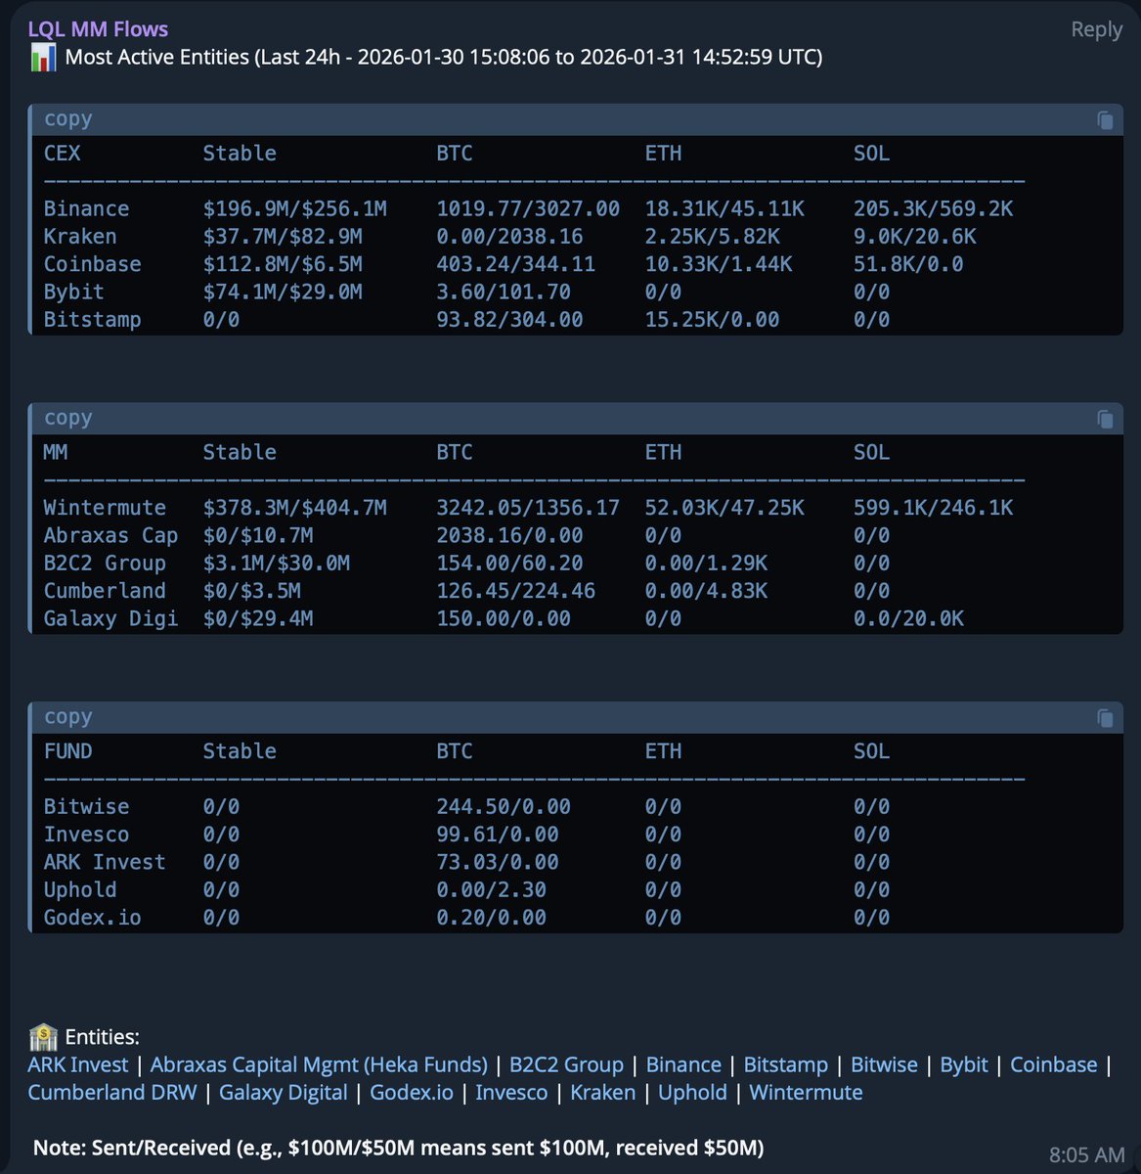
Task: Click the Binance row name in CEX table
Action: tap(86, 208)
